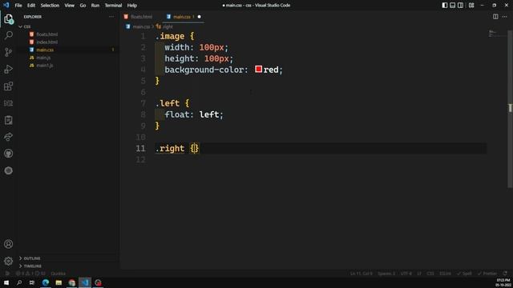513x288 pixels.
Task: Open index.html from the Explorer tree
Action: pyautogui.click(x=46, y=42)
